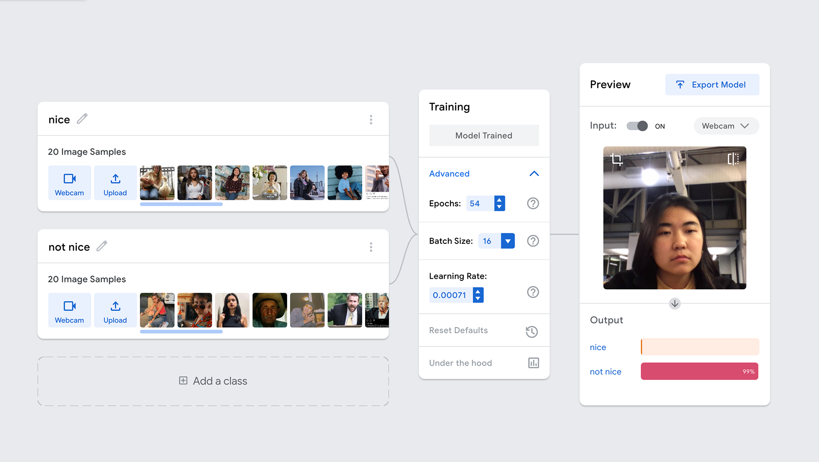Click Epochs value field showing 54
Image resolution: width=819 pixels, height=462 pixels.
pyautogui.click(x=480, y=203)
